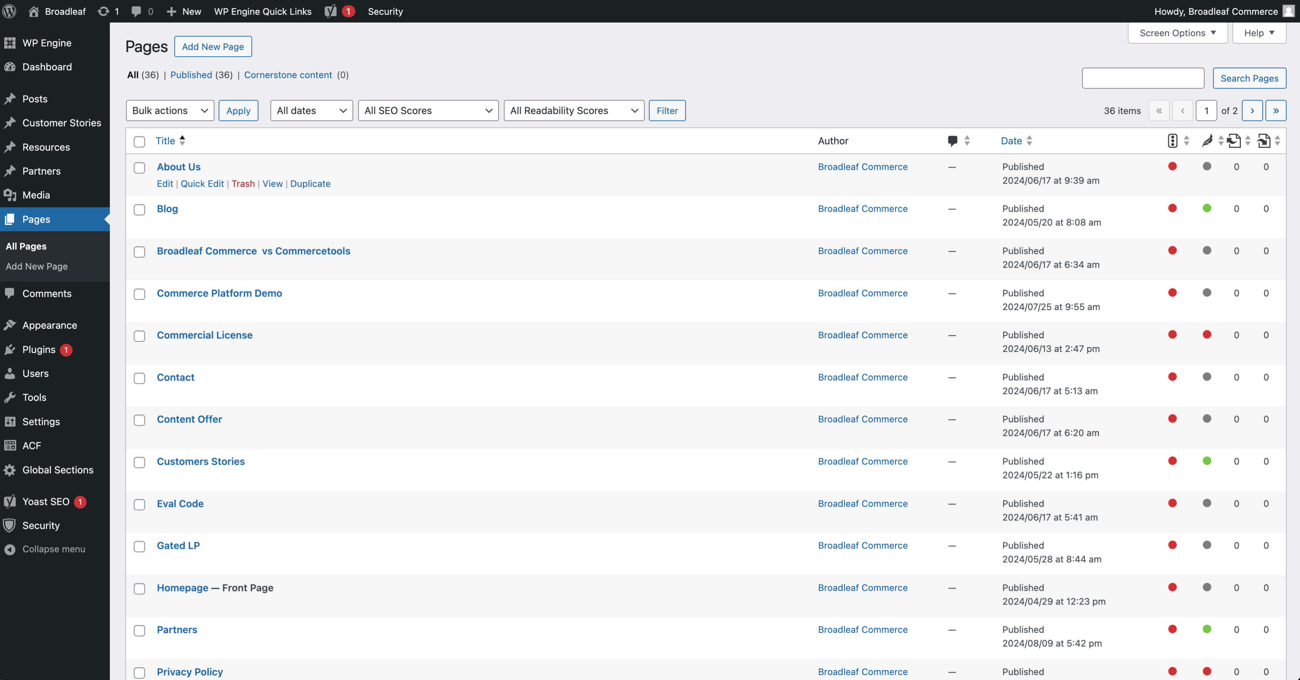
Task: Select Add New Page submenu item
Action: 36,266
